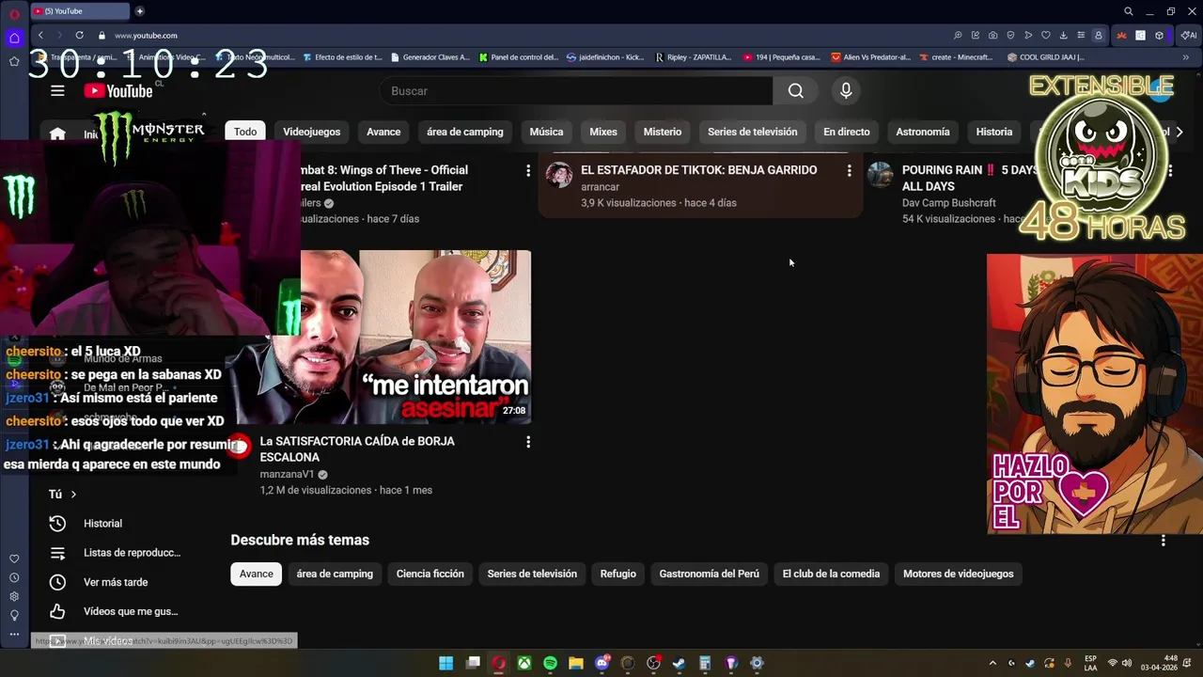1203x677 pixels.
Task: Select the Refugio topic chip
Action: [x=618, y=575]
